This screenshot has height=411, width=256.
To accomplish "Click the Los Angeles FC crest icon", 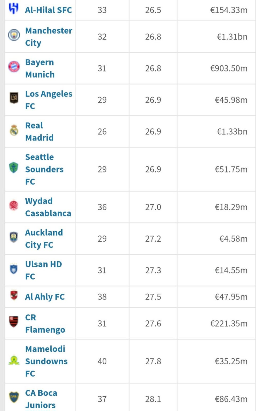I will pos(14,98).
